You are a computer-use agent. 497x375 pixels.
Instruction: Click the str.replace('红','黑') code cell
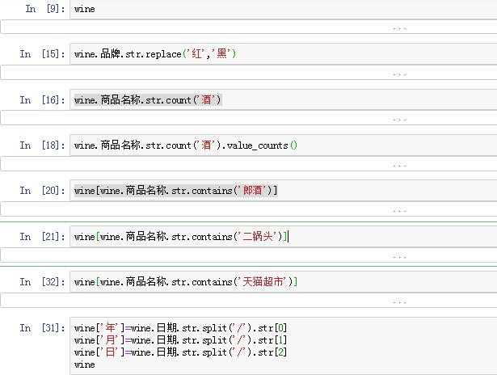(x=283, y=54)
